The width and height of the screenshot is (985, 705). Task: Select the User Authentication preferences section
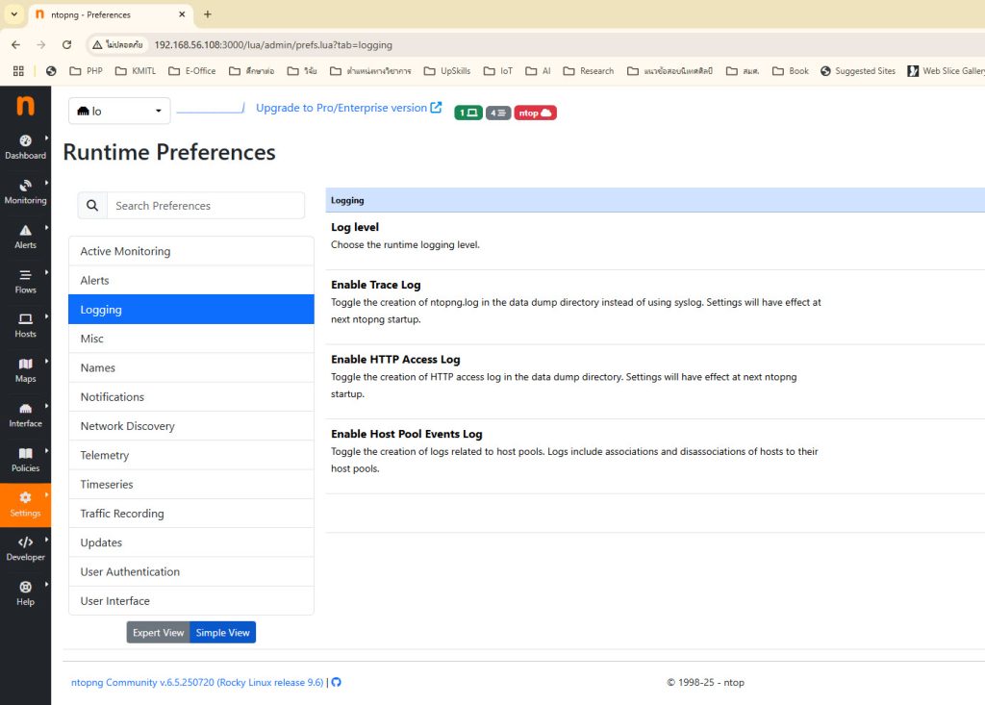pos(191,572)
